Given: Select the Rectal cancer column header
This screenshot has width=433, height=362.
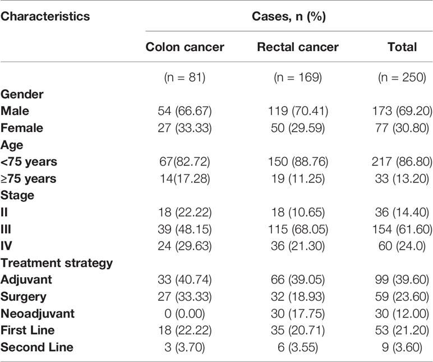Looking at the screenshot, I should pyautogui.click(x=298, y=47).
